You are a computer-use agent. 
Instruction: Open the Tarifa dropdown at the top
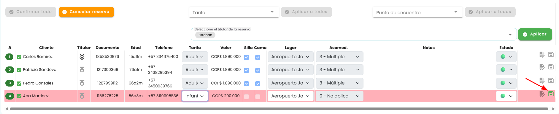tap(234, 12)
